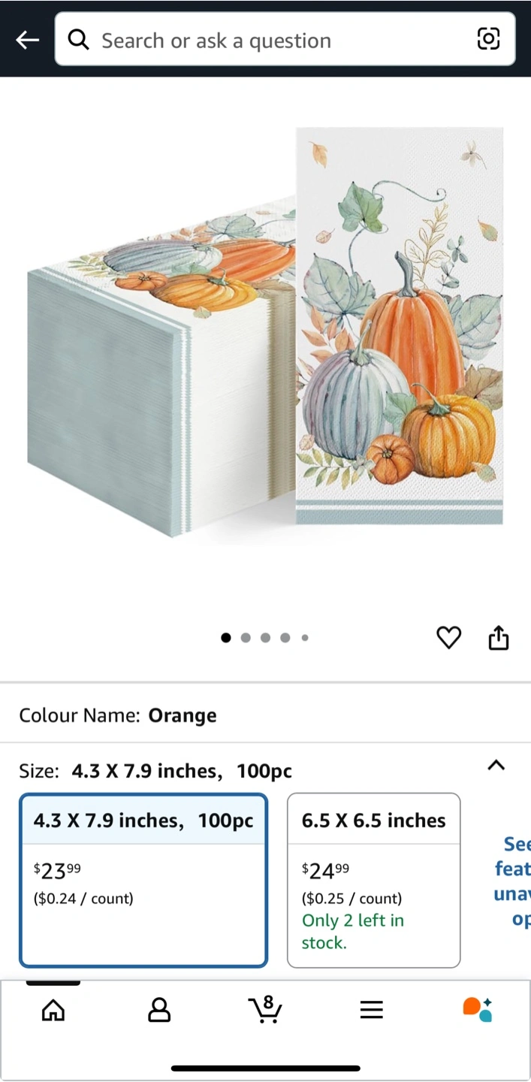Tap the back arrow icon
The width and height of the screenshot is (531, 1082).
pyautogui.click(x=27, y=40)
